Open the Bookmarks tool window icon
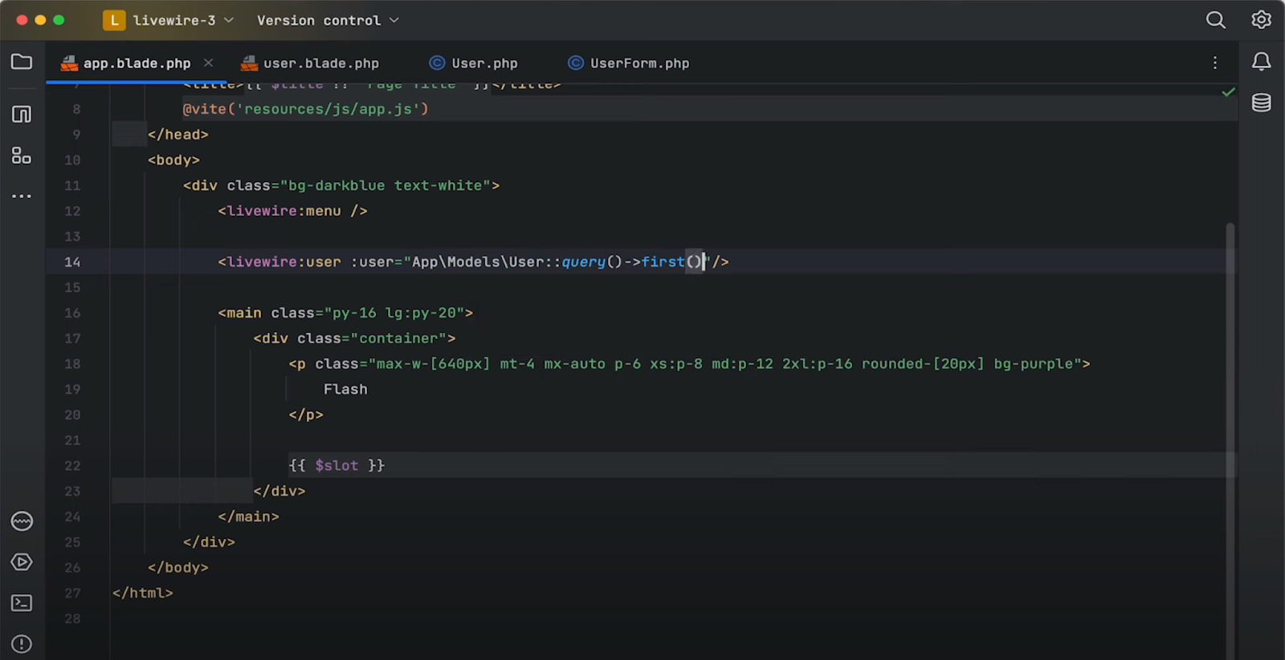 click(x=22, y=114)
